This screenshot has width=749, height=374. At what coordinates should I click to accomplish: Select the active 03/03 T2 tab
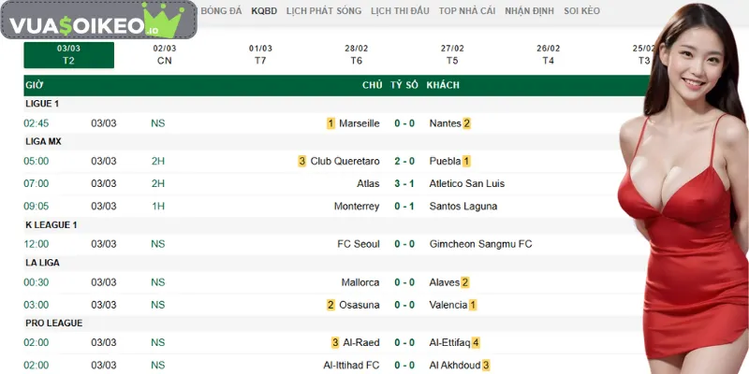68,54
